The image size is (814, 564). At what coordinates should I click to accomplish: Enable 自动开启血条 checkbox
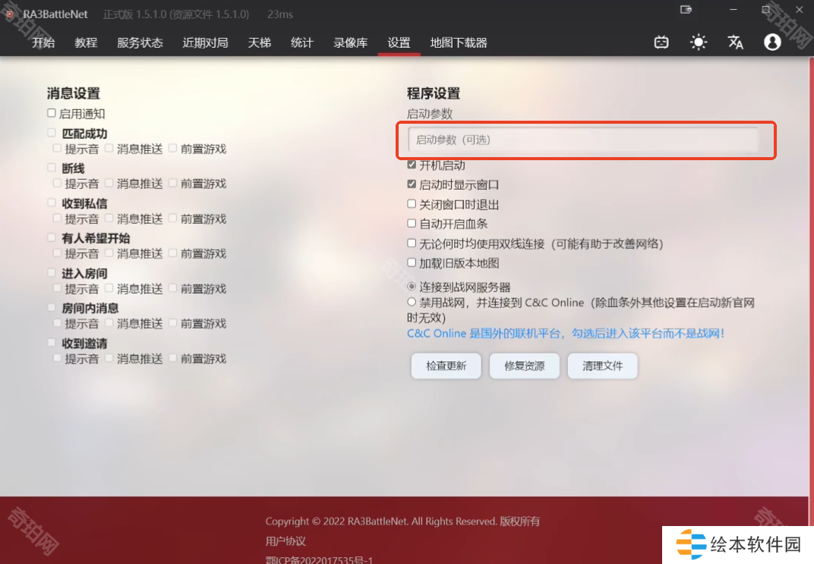[412, 224]
